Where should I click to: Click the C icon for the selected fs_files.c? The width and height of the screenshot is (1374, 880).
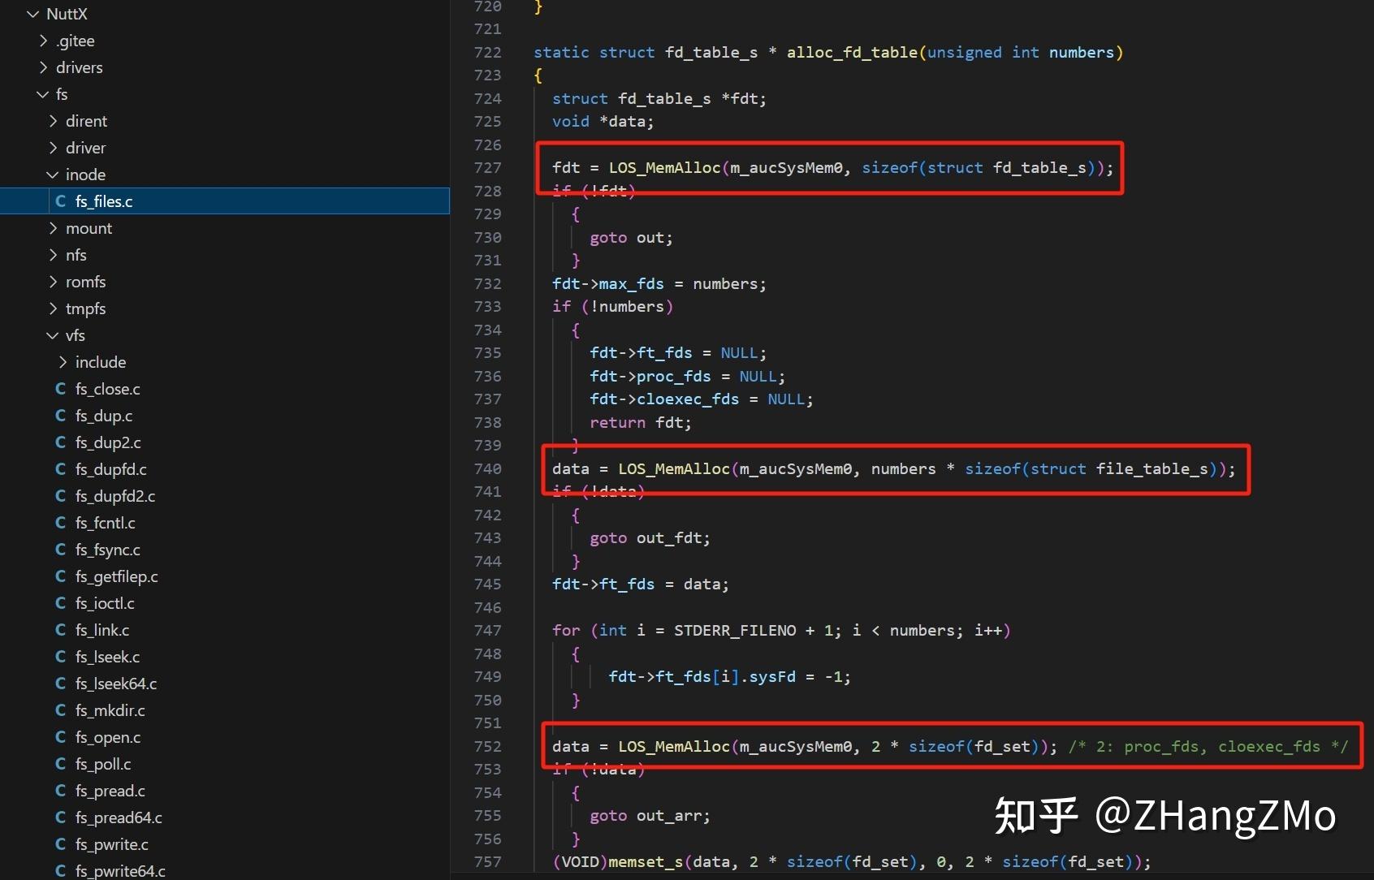point(61,201)
